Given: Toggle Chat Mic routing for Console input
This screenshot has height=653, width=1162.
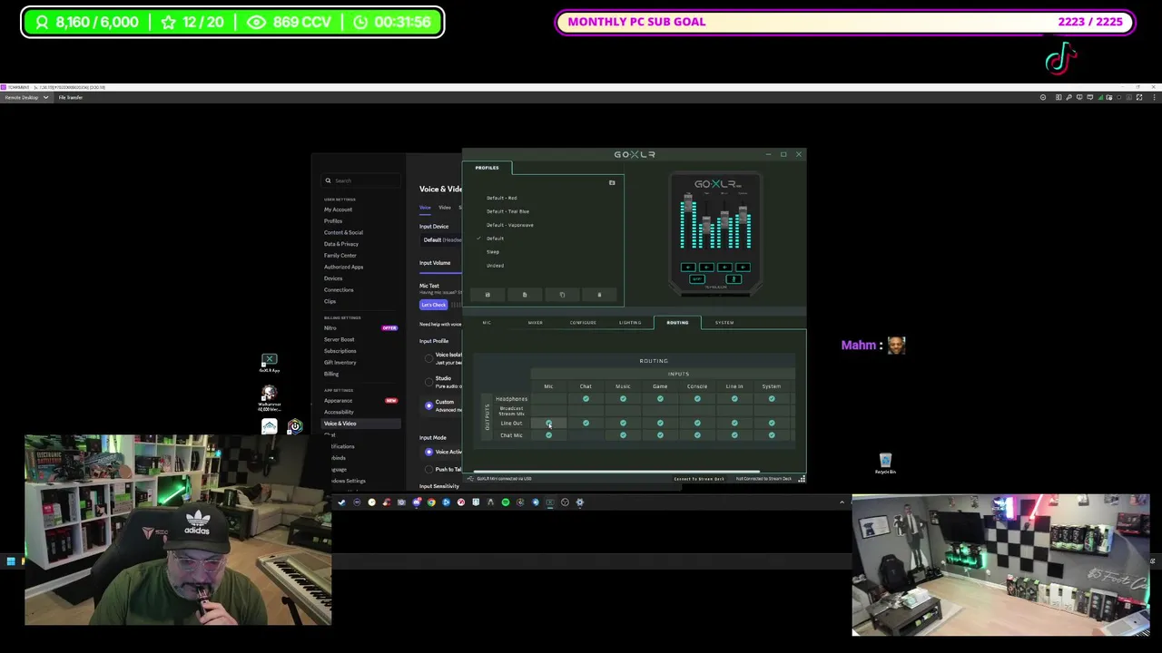Looking at the screenshot, I should (x=697, y=435).
